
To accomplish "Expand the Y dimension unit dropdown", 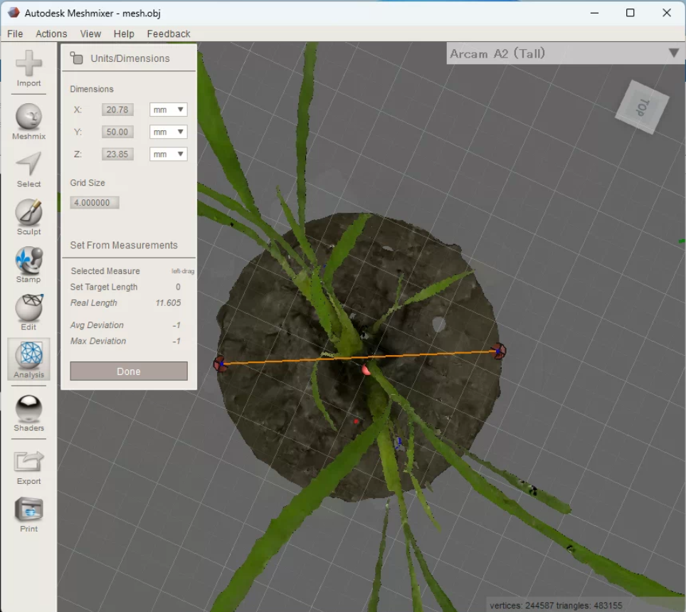I will click(x=168, y=132).
